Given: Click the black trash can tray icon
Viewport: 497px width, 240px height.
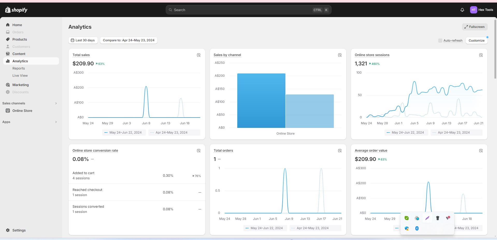Looking at the screenshot, I should [x=438, y=218].
